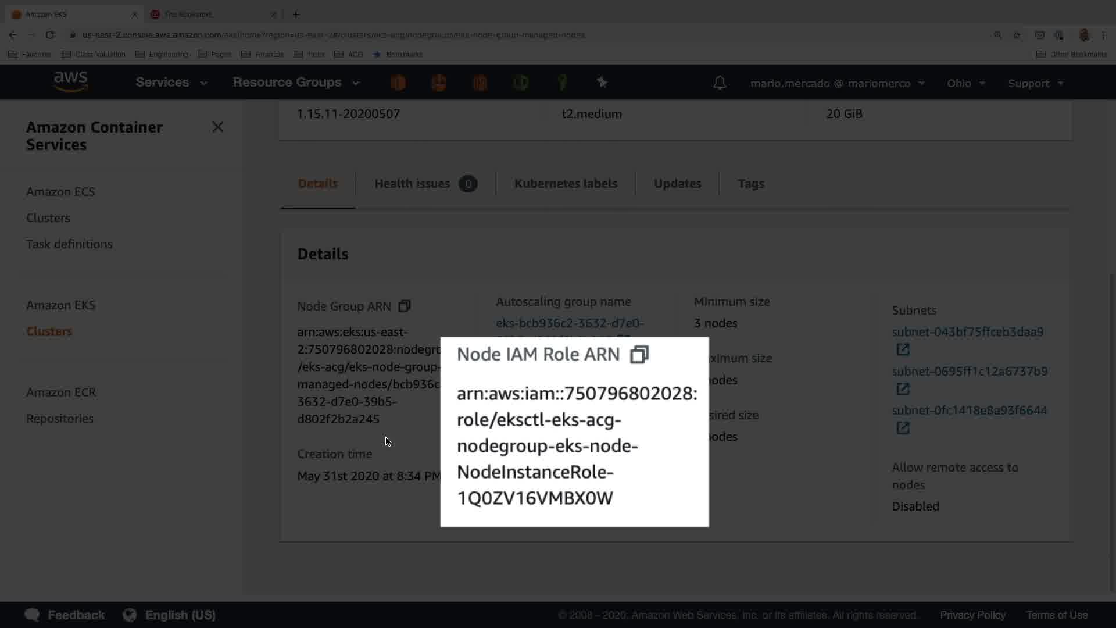Open the Support menu dropdown
Image resolution: width=1116 pixels, height=628 pixels.
click(1036, 83)
